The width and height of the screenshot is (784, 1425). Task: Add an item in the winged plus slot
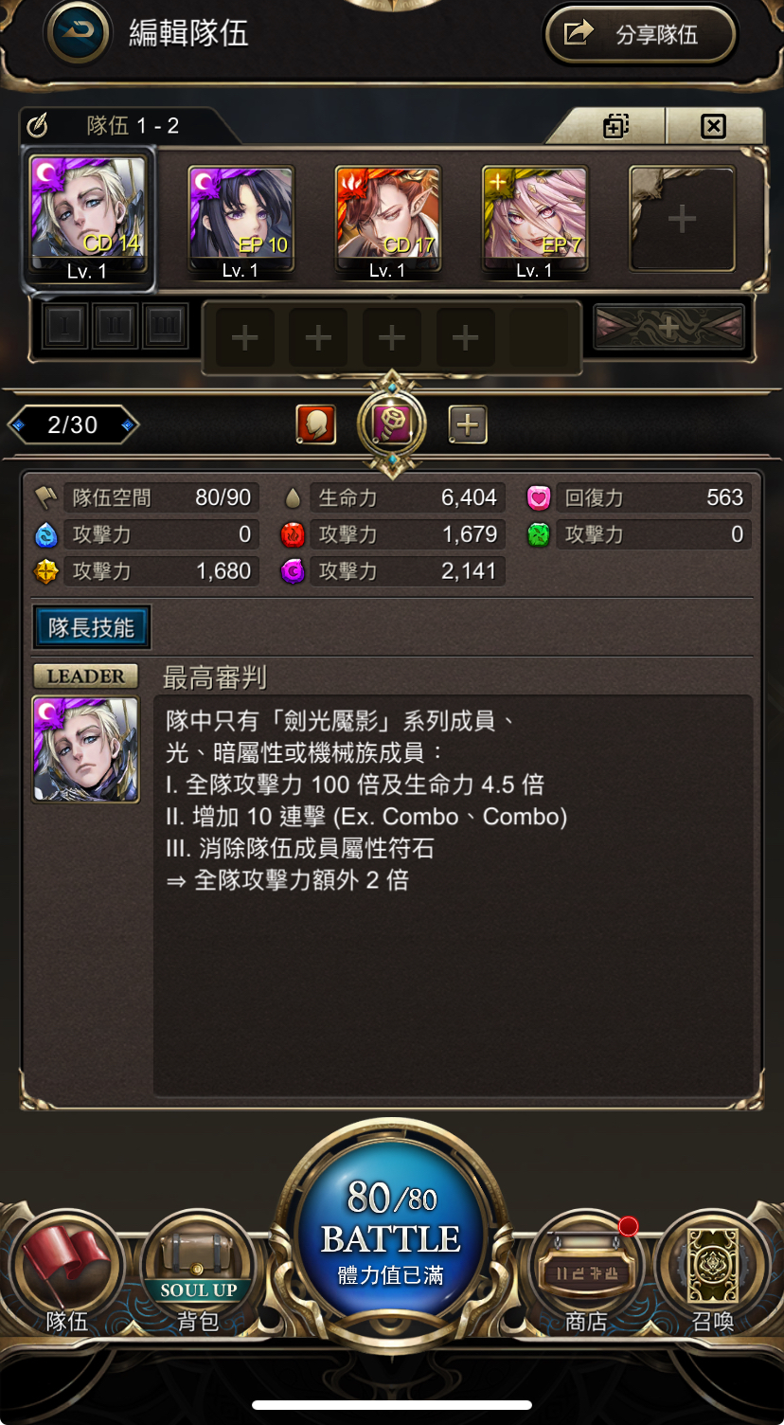pyautogui.click(x=668, y=327)
